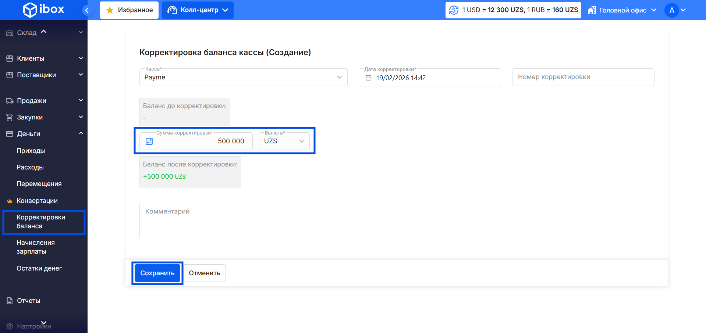
Task: Go to Расходы in the sidebar
Action: 30,167
